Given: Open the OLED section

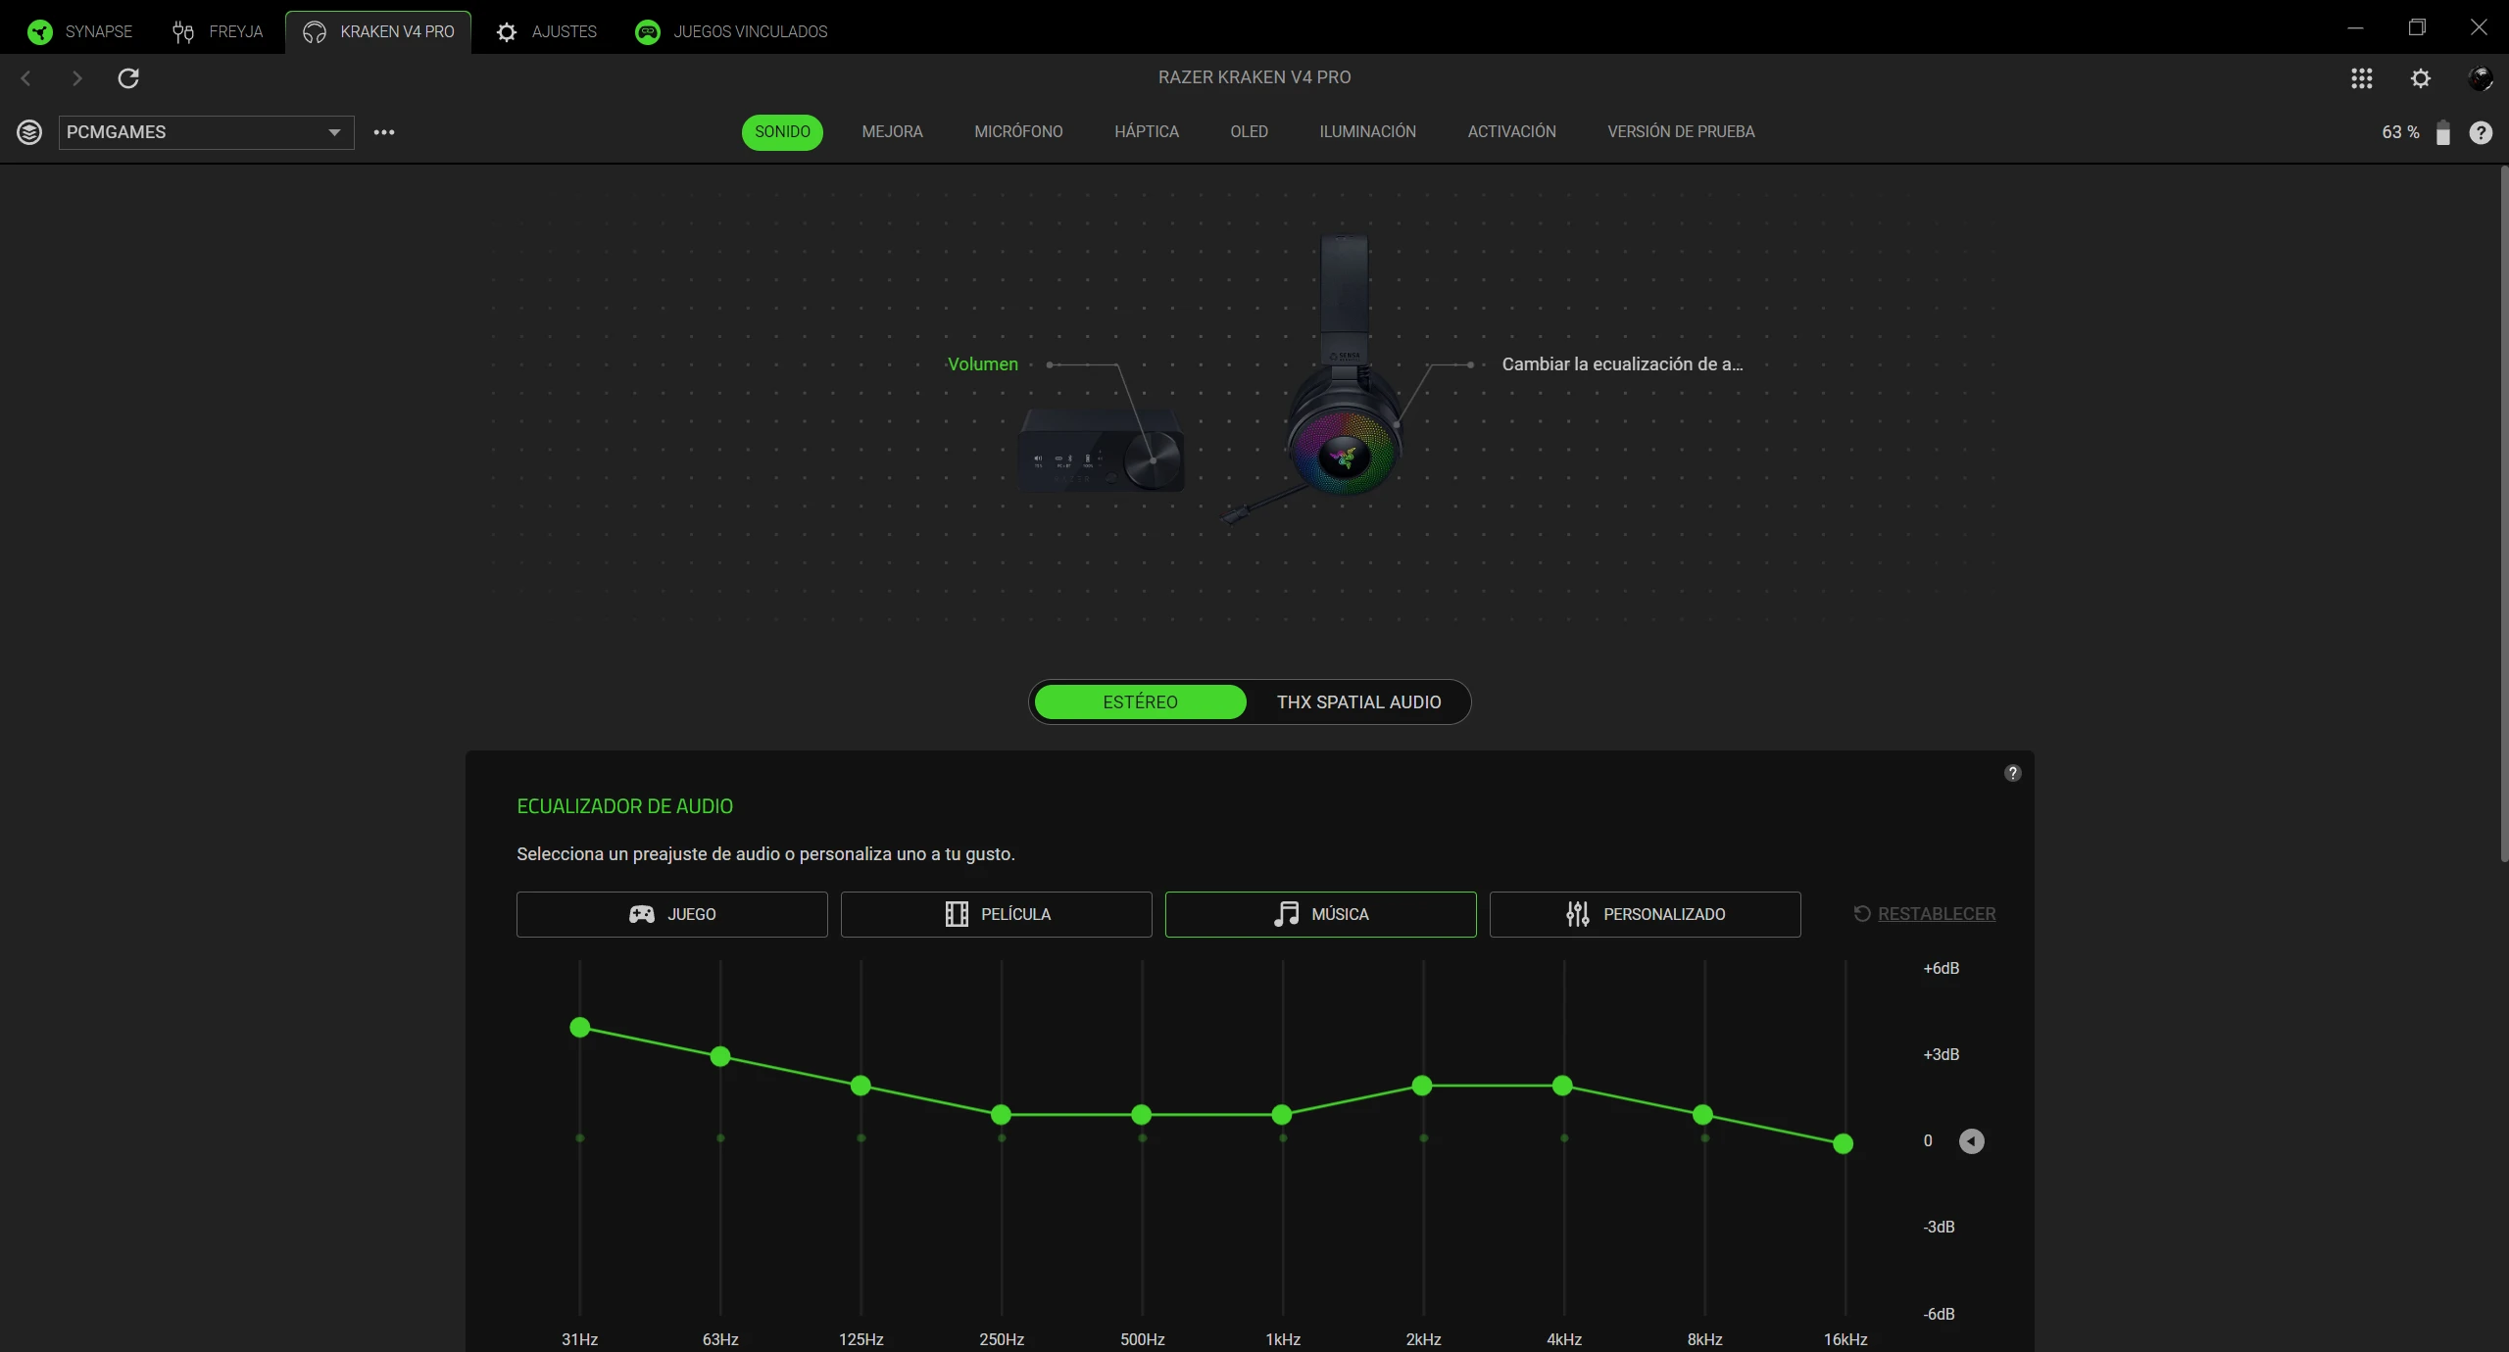Looking at the screenshot, I should (1249, 132).
